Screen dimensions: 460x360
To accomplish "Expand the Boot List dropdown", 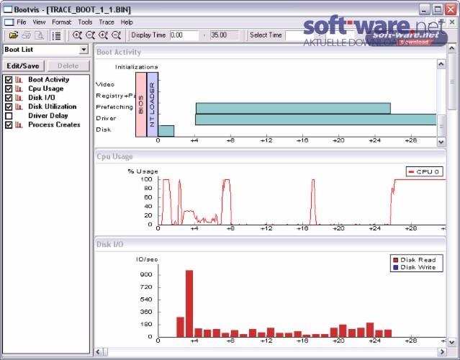I will 84,49.
